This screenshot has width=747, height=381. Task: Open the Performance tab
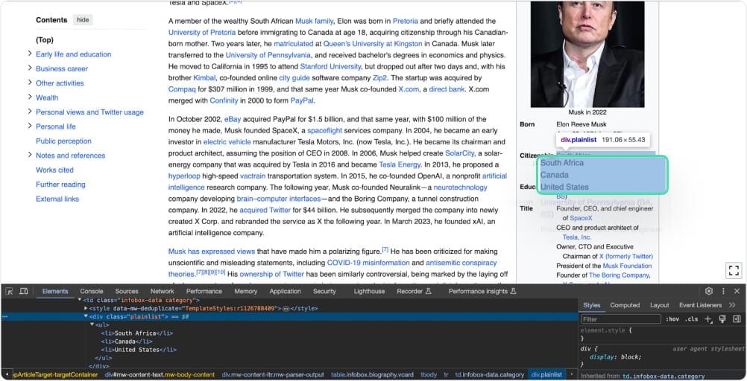[x=204, y=291]
